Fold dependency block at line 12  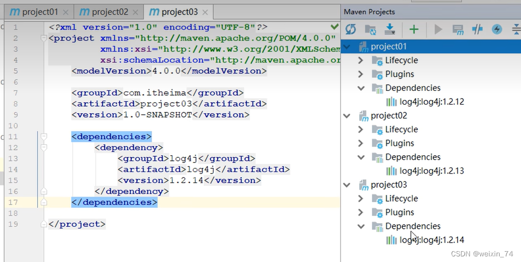click(43, 148)
